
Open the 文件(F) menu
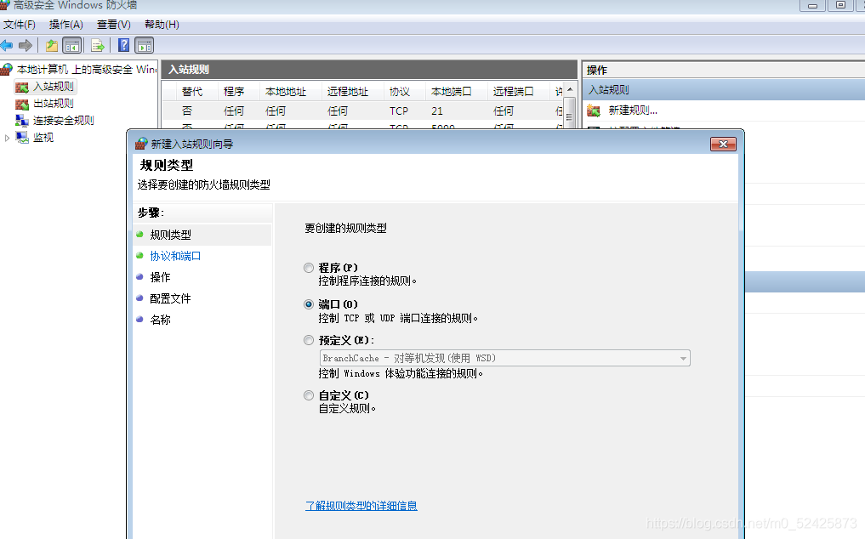[20, 25]
